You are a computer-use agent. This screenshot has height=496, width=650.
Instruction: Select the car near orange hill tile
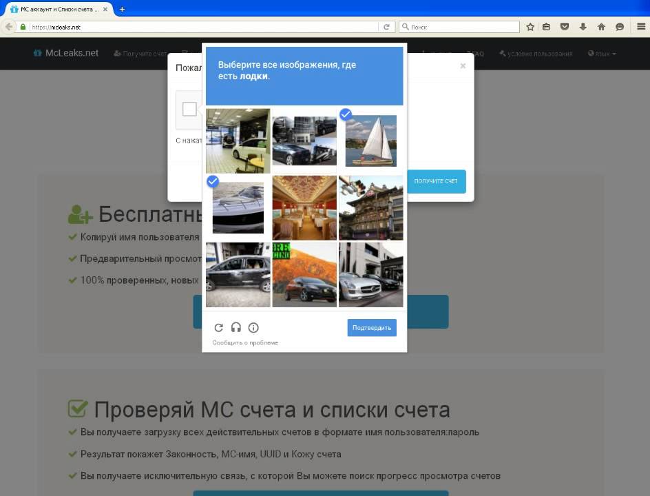click(x=304, y=275)
